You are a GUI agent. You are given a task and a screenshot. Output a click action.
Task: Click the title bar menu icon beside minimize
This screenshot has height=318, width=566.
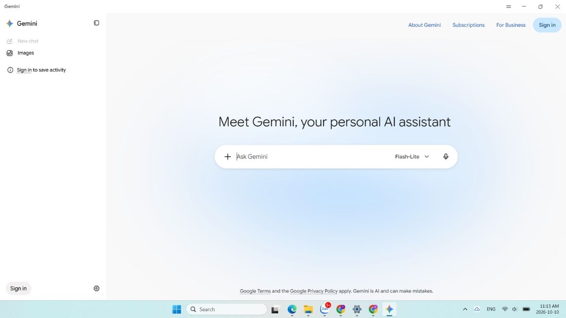[x=508, y=7]
